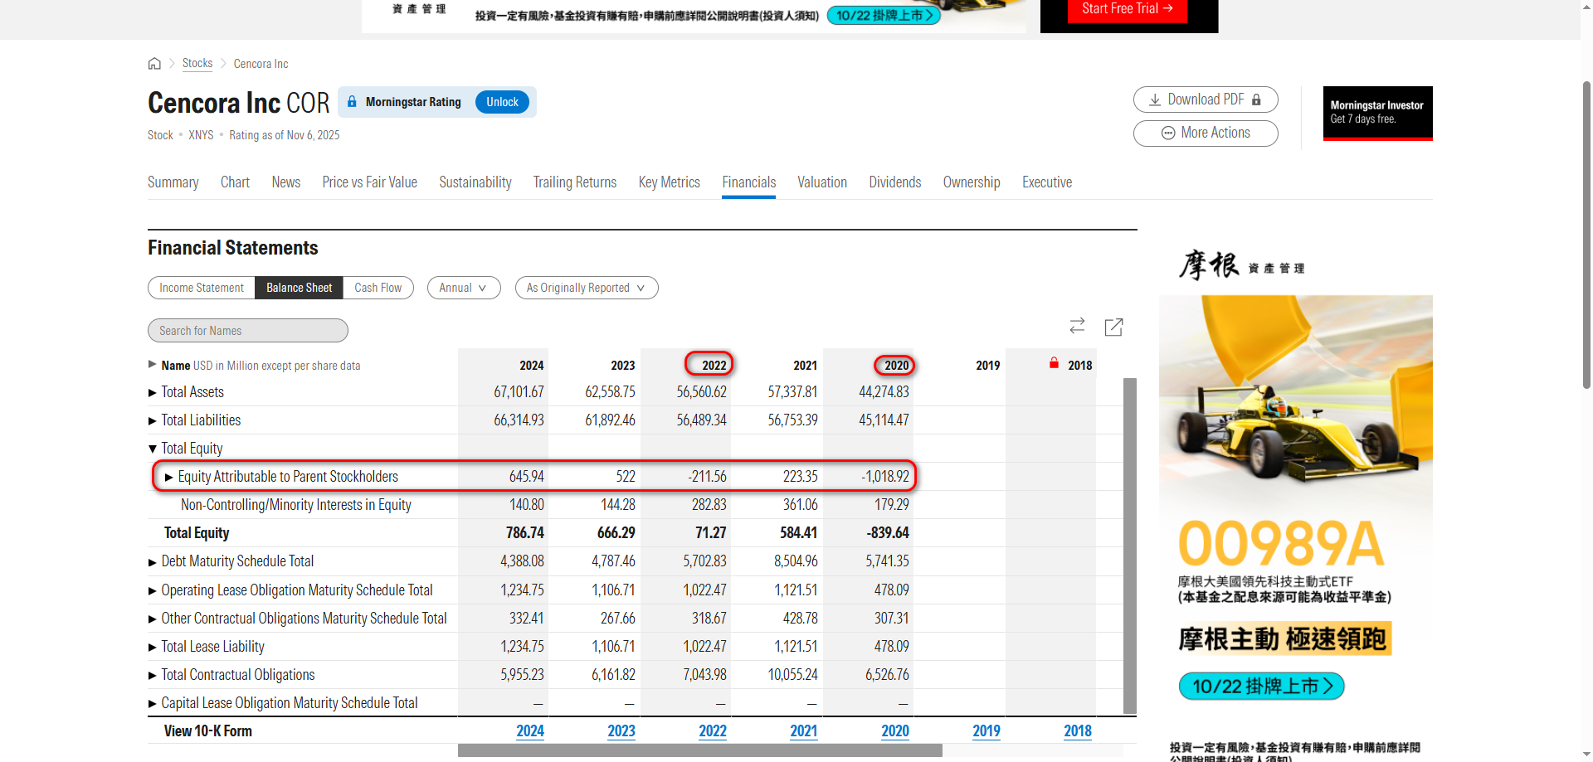
Task: Click the swap rows and columns icon
Action: pyautogui.click(x=1077, y=327)
